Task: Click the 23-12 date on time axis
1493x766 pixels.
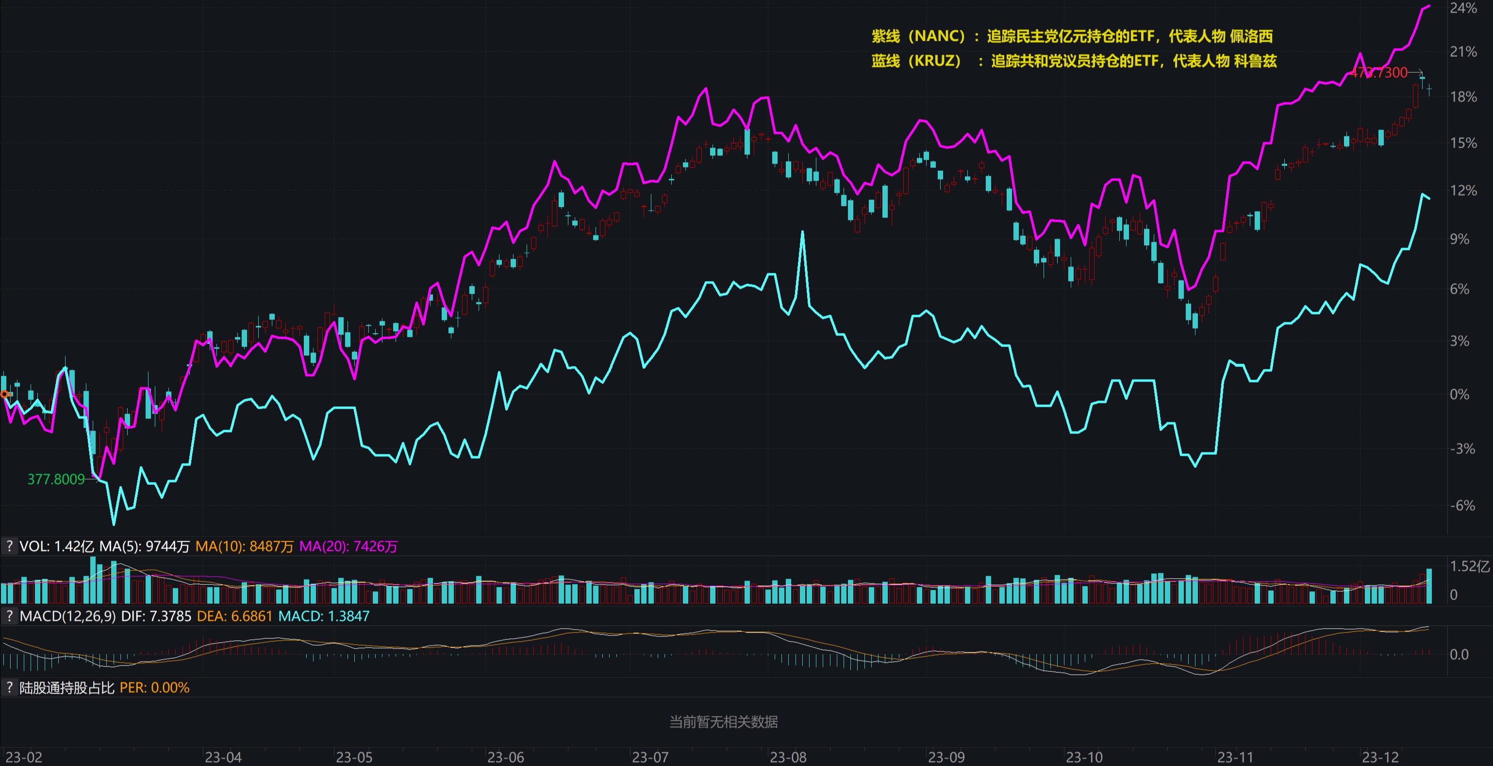Action: tap(1379, 757)
